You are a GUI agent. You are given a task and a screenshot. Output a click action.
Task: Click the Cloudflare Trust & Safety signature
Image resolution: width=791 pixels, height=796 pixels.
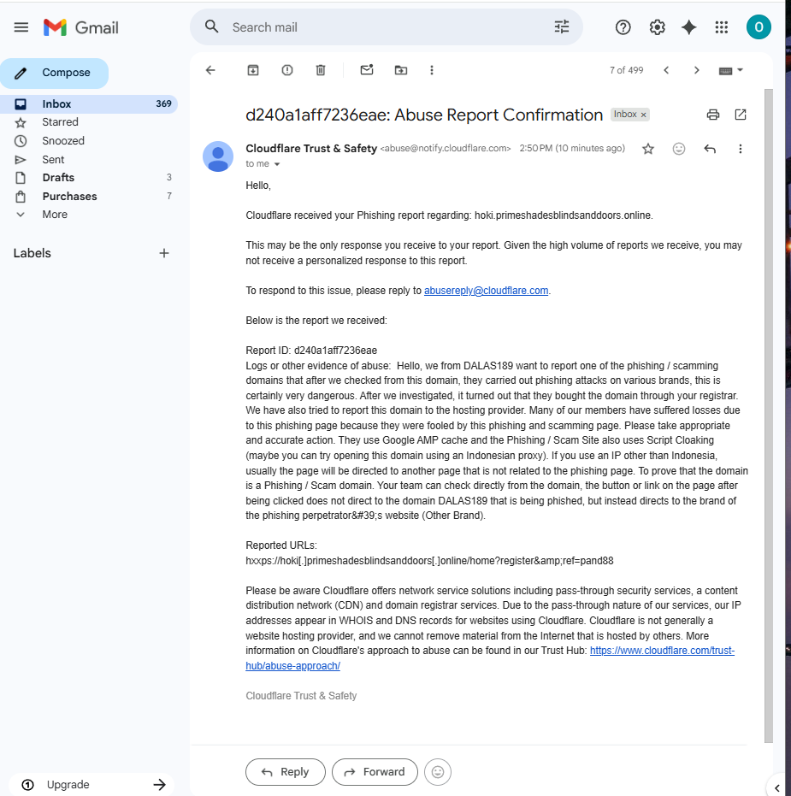coord(301,695)
